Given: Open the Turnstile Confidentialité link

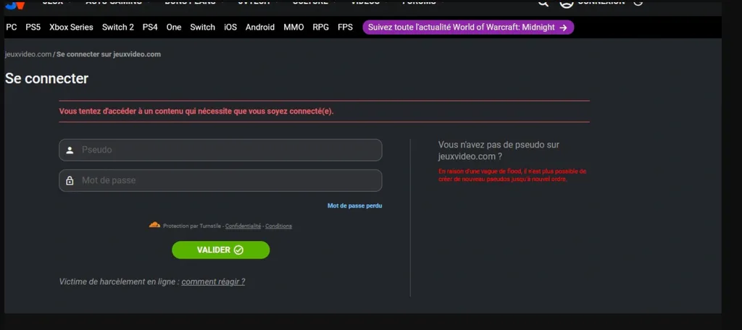Looking at the screenshot, I should (x=243, y=226).
